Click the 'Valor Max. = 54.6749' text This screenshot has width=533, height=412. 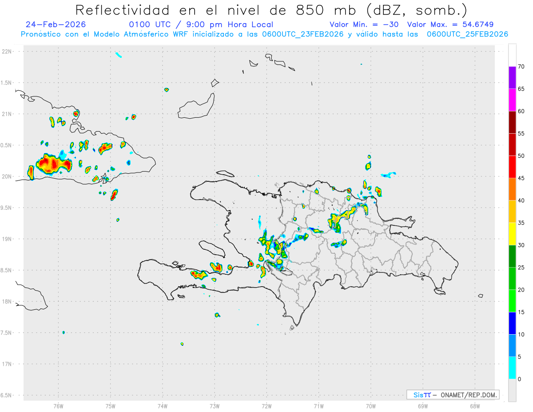(x=450, y=24)
